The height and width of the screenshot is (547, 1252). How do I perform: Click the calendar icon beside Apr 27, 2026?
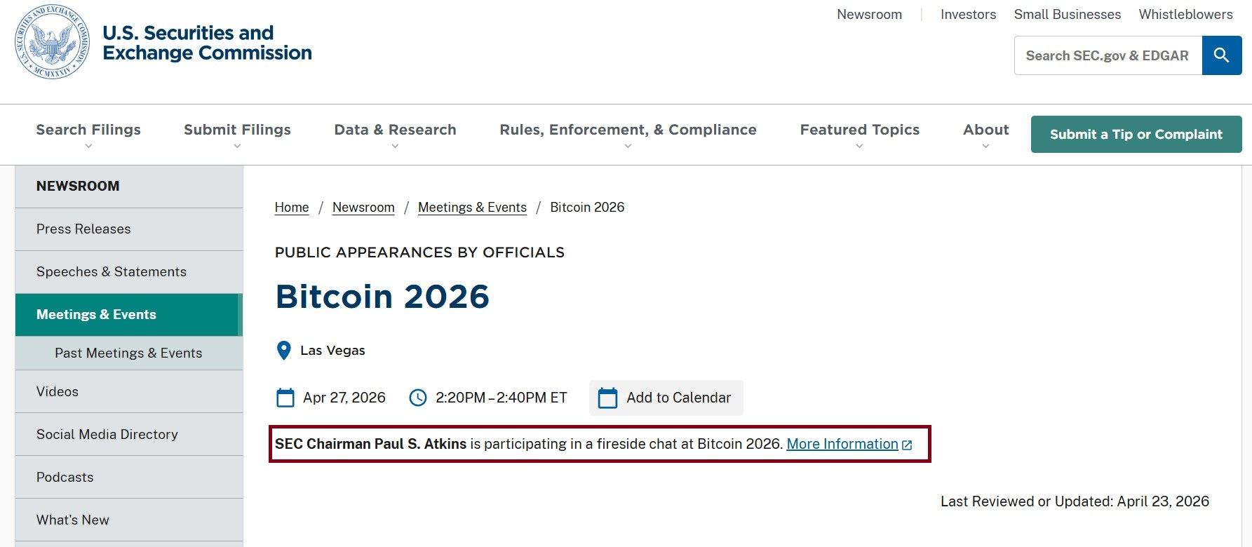point(285,398)
